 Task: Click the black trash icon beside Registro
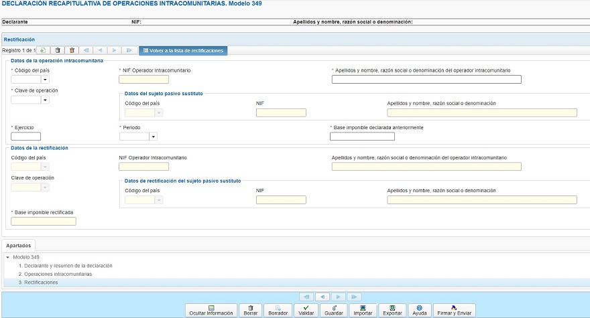[58, 50]
